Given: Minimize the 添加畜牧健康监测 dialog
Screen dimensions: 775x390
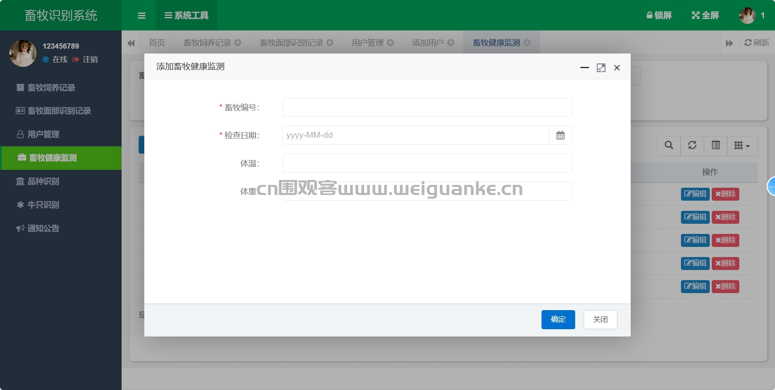Looking at the screenshot, I should tap(584, 68).
